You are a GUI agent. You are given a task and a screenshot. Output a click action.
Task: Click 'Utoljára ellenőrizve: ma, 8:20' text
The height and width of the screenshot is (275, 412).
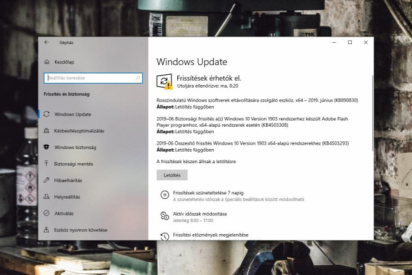(x=207, y=86)
